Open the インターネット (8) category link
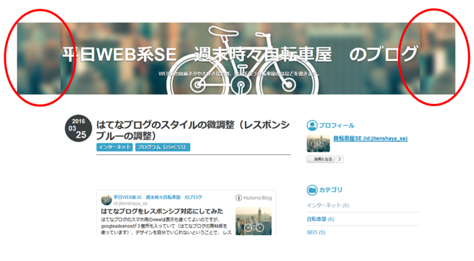This screenshot has width=474, height=261. coord(328,205)
